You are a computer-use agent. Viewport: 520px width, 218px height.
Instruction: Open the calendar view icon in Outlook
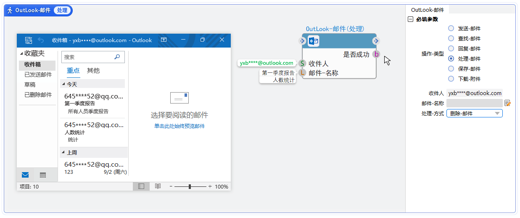pyautogui.click(x=43, y=175)
